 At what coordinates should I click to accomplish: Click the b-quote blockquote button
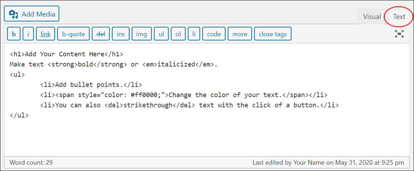click(73, 34)
